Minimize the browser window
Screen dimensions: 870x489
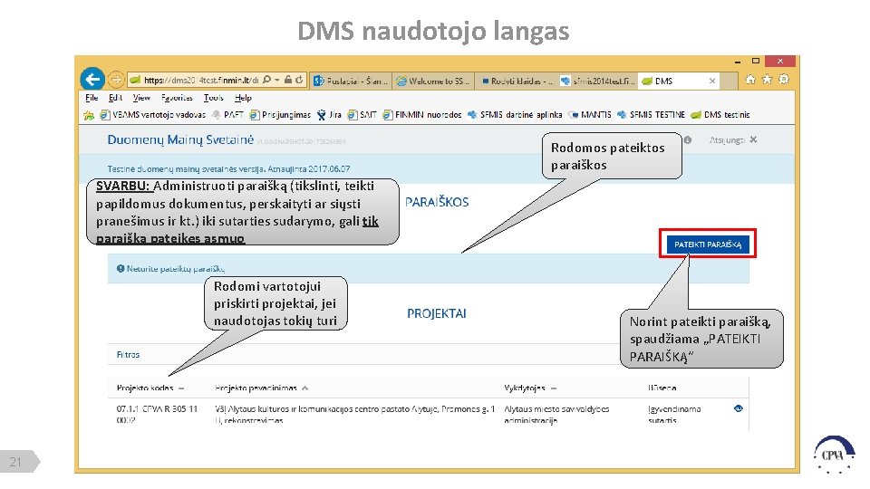point(738,61)
